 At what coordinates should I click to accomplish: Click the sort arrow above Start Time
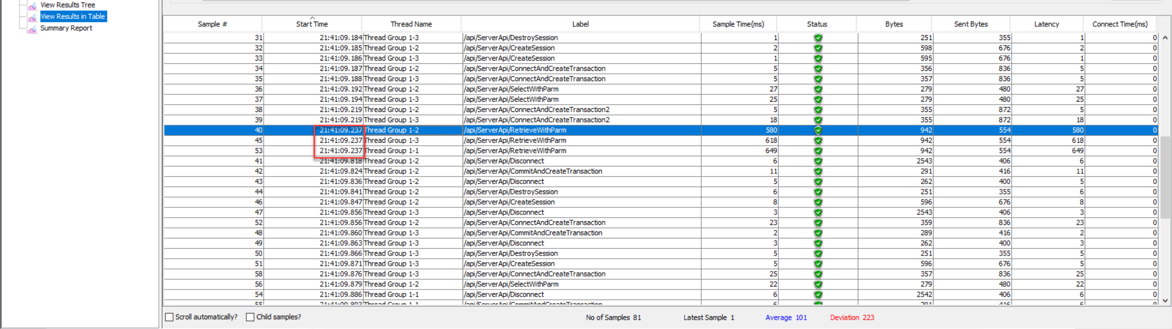[312, 18]
